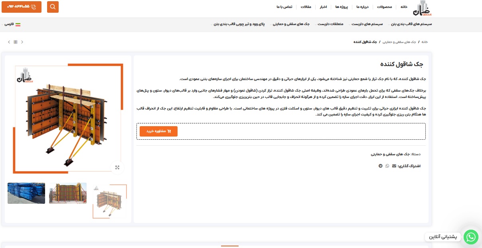Click جک های سقفی و حمایتی breadcrumb
482x248 pixels.
(399, 42)
